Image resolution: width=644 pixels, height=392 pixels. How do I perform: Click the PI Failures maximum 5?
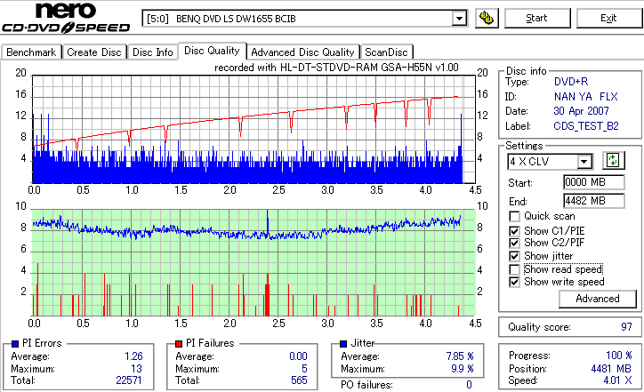(x=304, y=369)
